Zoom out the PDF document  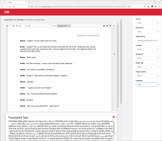point(52,26)
